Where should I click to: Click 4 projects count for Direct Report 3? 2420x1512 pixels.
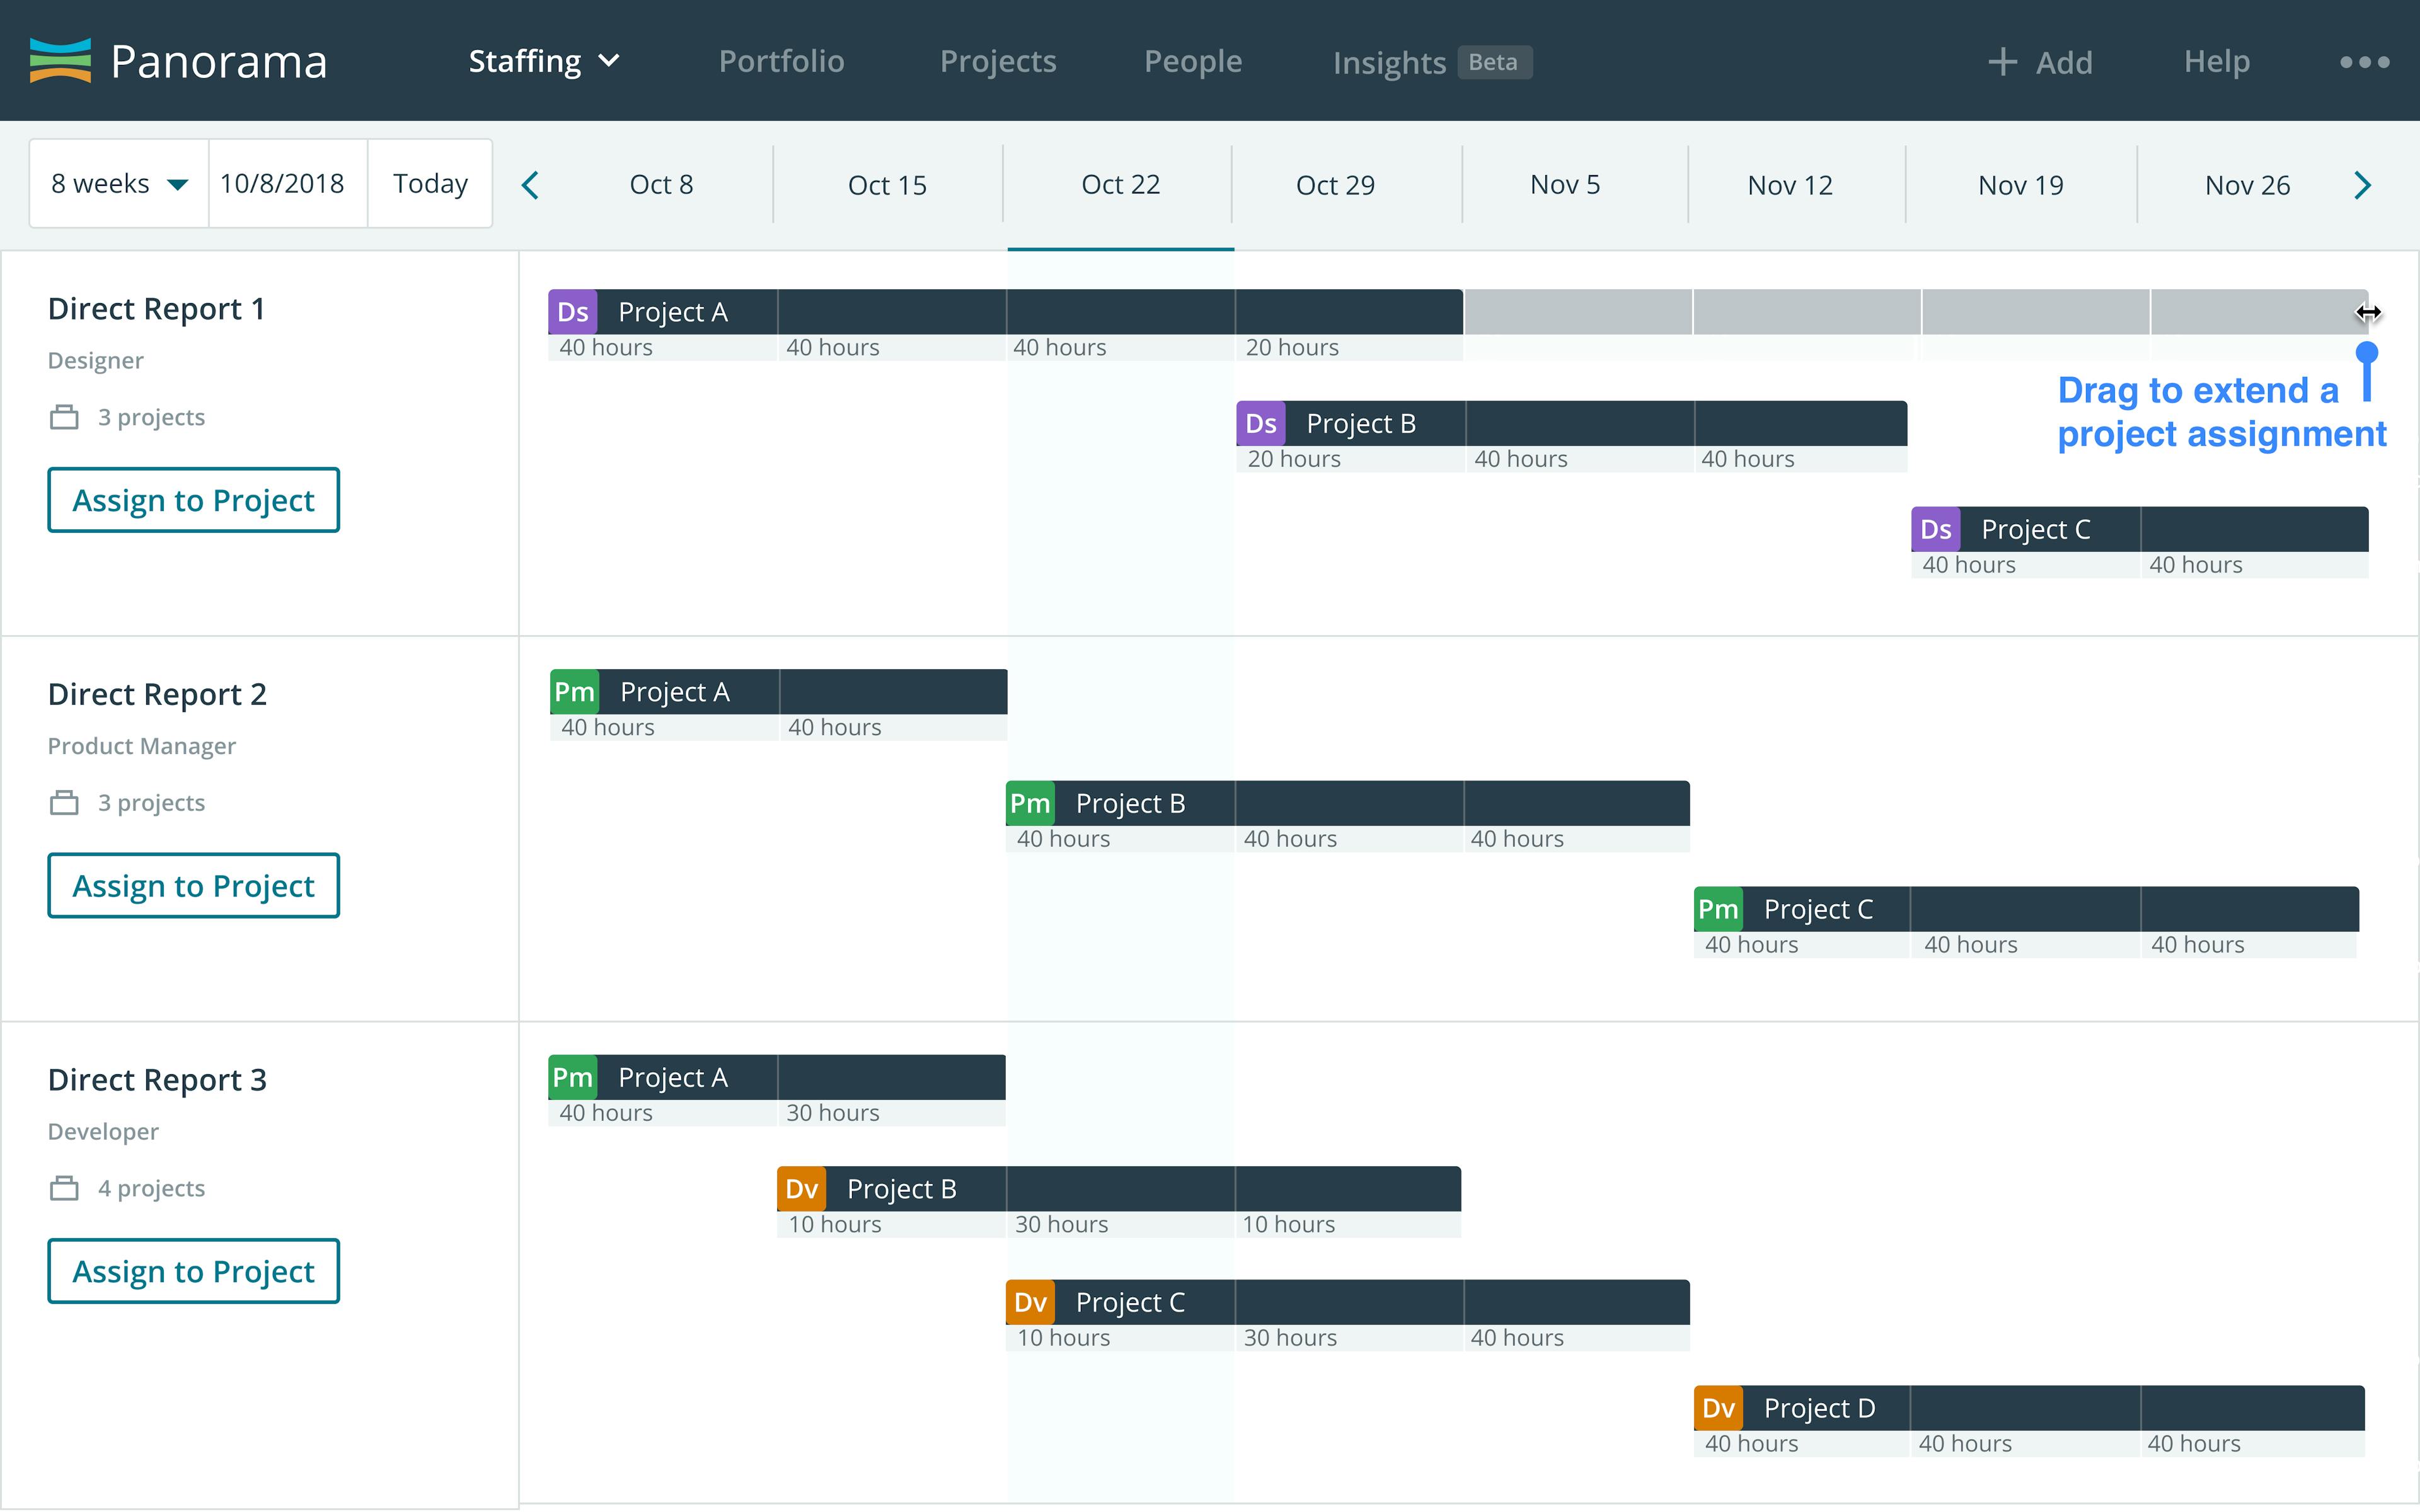(151, 1188)
